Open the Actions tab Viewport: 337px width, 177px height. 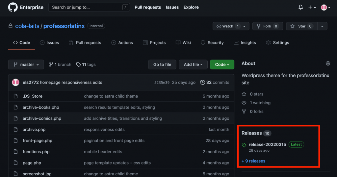122,42
